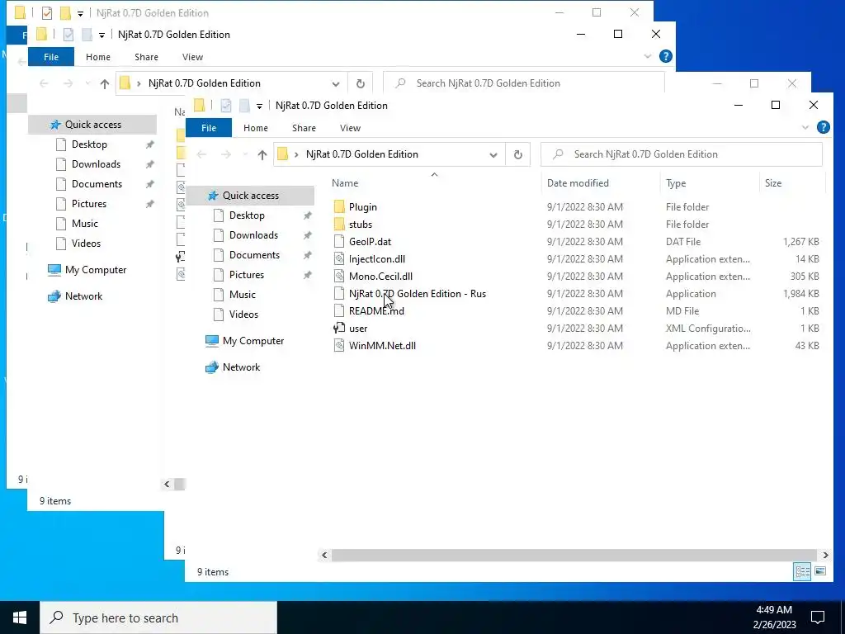Select Network icon in front window navigation pane
845x634 pixels.
pyautogui.click(x=212, y=367)
